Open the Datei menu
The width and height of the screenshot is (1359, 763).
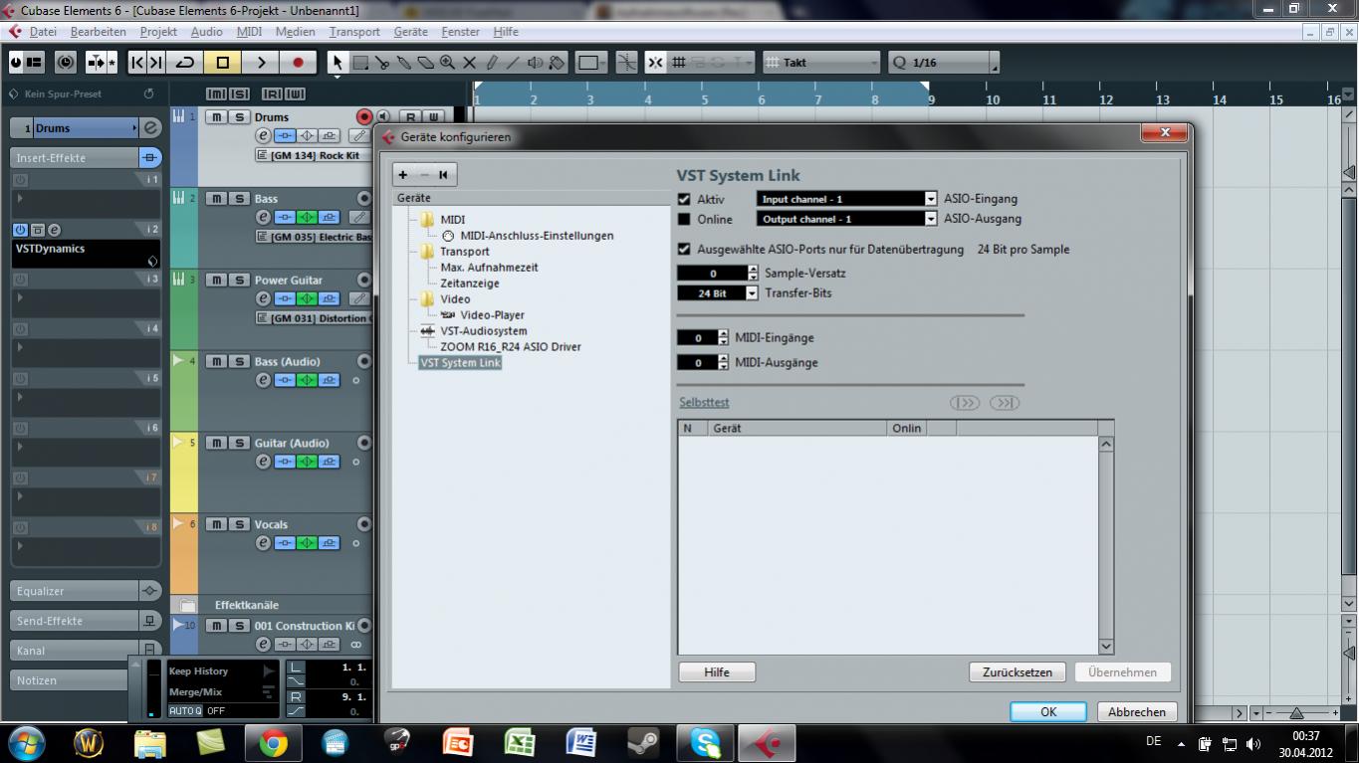point(43,32)
